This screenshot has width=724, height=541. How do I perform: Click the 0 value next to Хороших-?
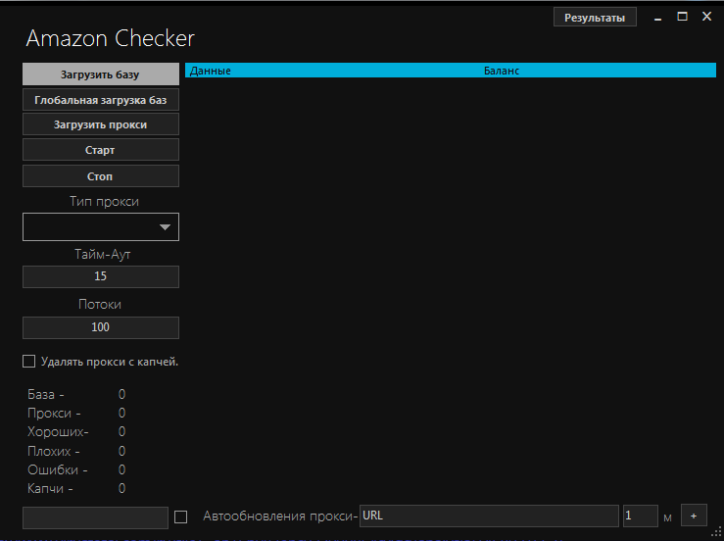click(121, 431)
